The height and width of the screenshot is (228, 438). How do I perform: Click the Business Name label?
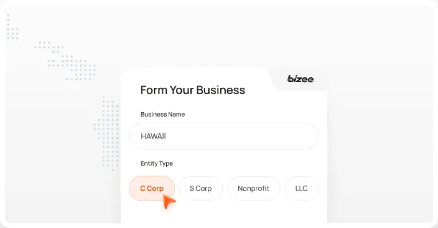[163, 114]
